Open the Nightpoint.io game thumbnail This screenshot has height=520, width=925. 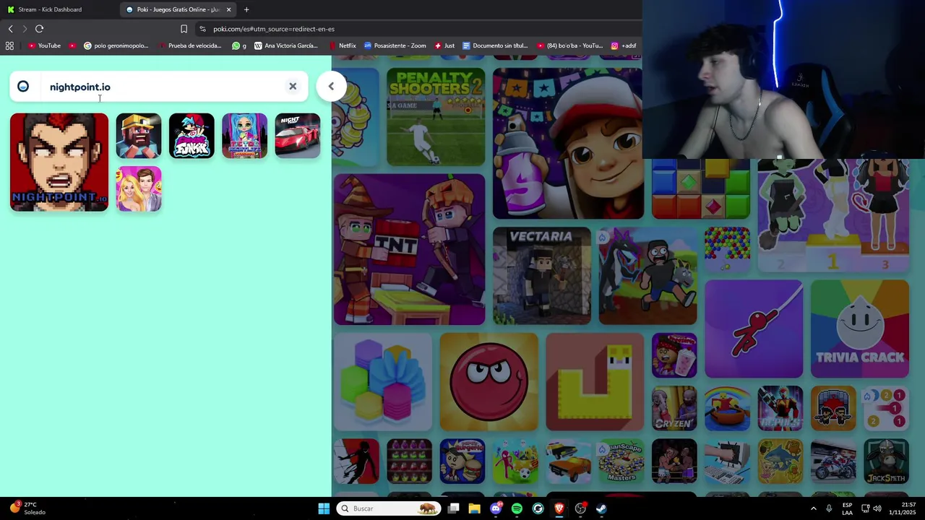point(59,162)
